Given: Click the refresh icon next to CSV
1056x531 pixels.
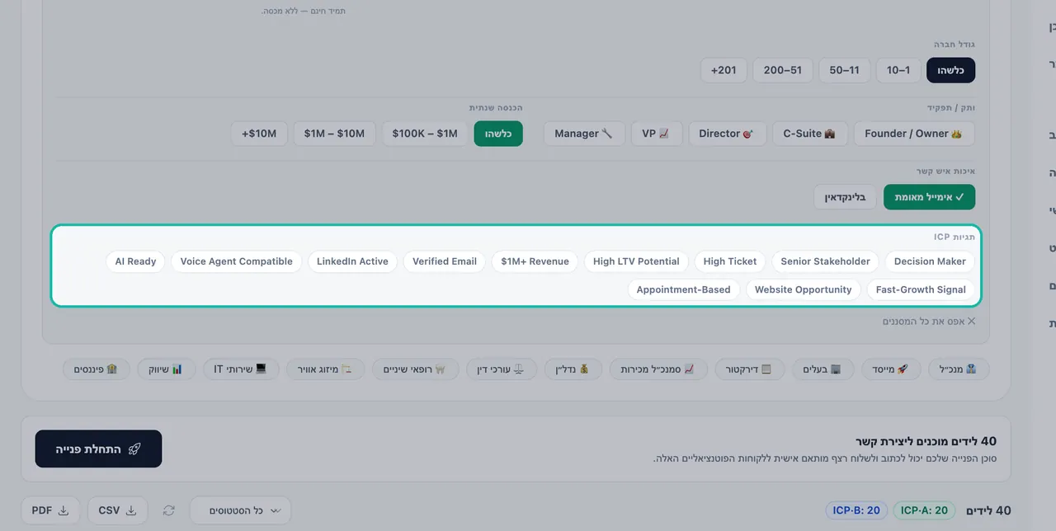Looking at the screenshot, I should pos(168,510).
